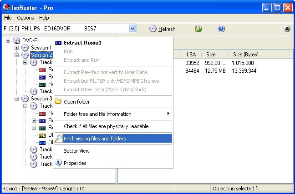Click the DVD-R disc icon in tree

(x=16, y=40)
